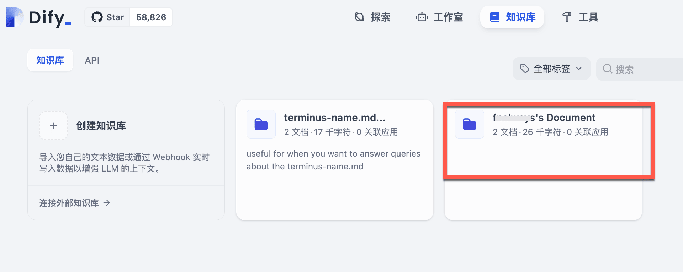This screenshot has width=683, height=272.
Task: Select the 知识库 item in top navigation
Action: 512,17
